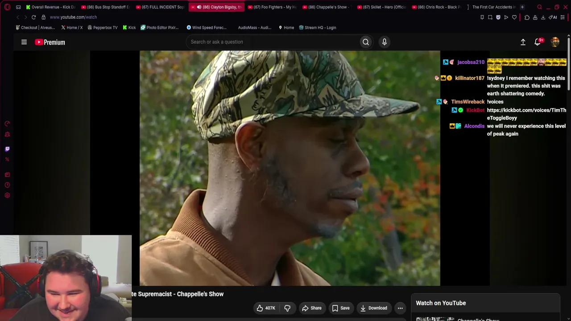This screenshot has height=321, width=571.
Task: Switch to FULL INCIDENT tab
Action: tap(160, 7)
